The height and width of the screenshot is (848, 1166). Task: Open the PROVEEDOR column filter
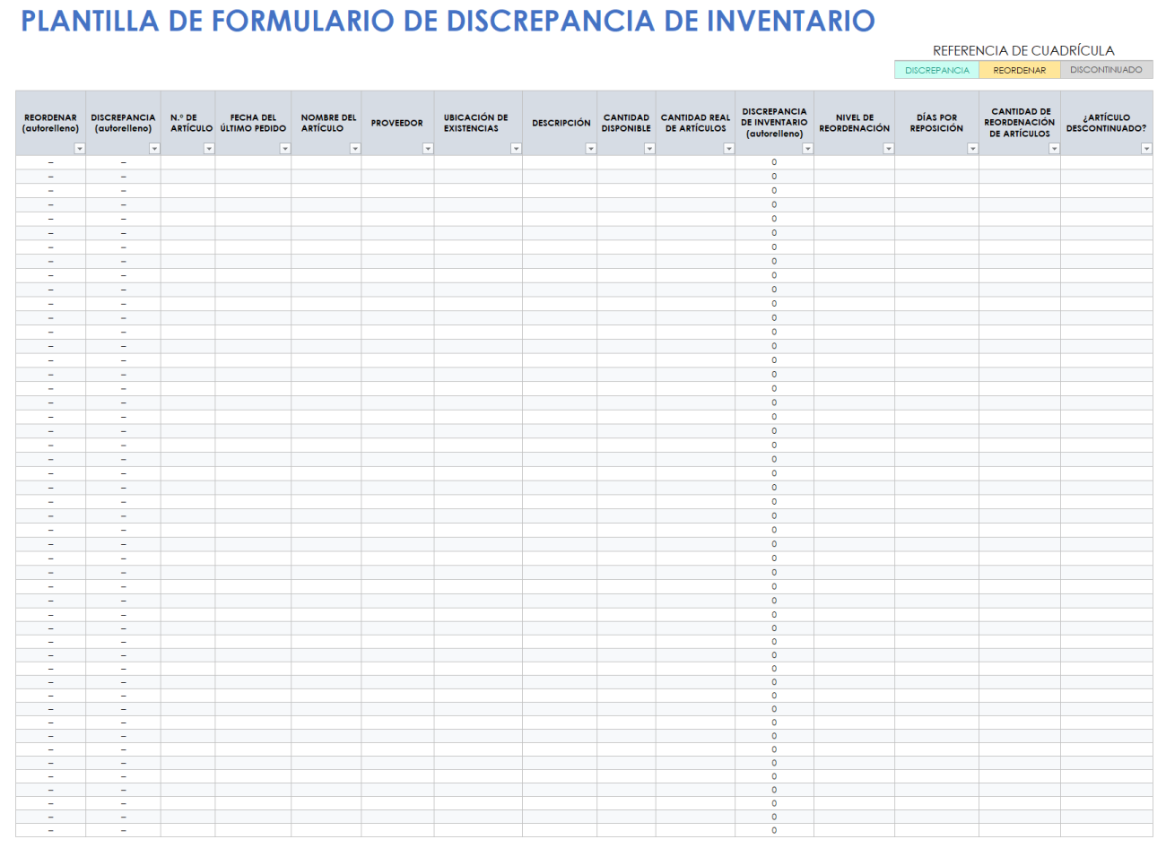click(x=428, y=148)
